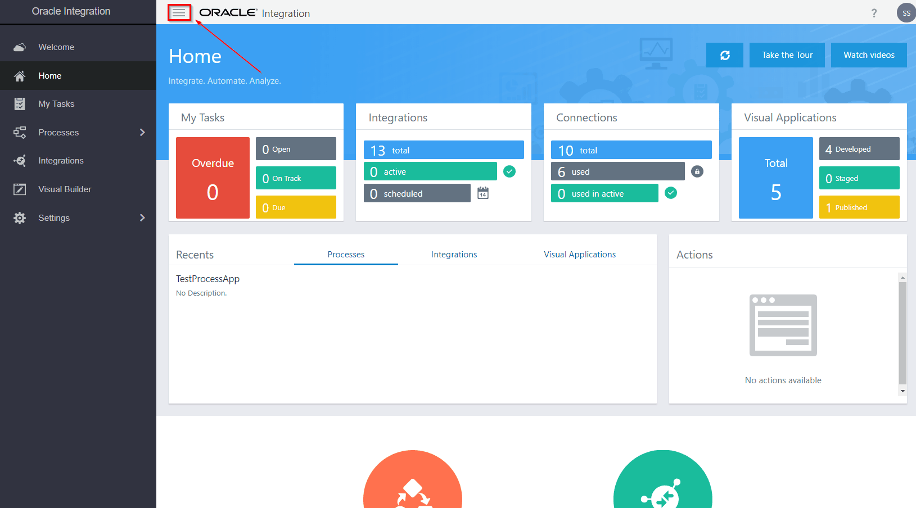Open Visual Builder in the sidebar

tap(78, 189)
